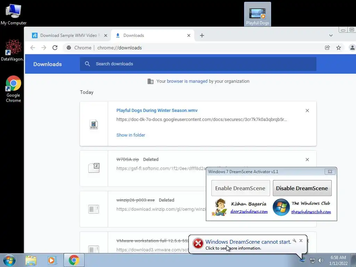Viewport: 356px width, 267px height.
Task: Click the WMV file type icon
Action: (94, 124)
